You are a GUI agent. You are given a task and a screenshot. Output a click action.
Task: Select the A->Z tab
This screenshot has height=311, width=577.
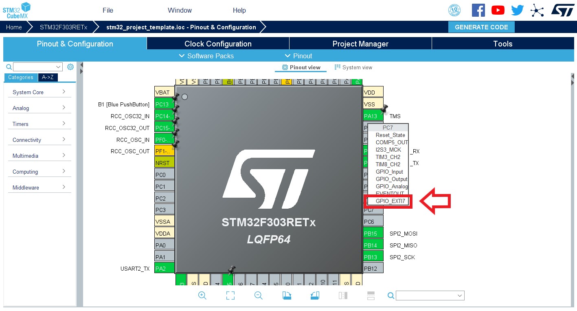click(48, 77)
